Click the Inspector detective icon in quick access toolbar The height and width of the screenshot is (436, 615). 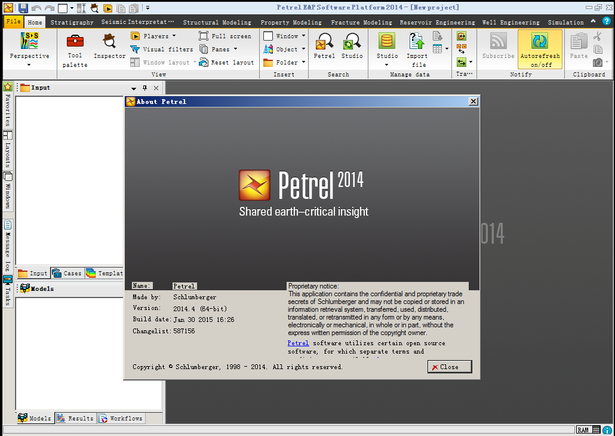(94, 8)
